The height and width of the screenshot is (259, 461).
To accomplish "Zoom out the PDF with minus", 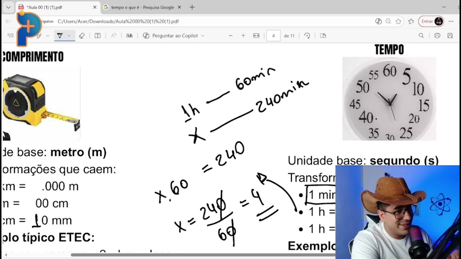I will coord(230,36).
